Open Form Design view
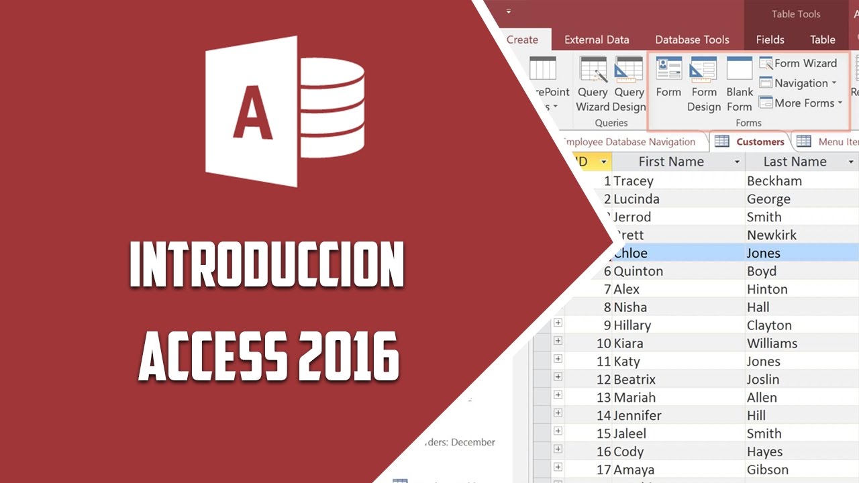Screen dimensions: 859x483 tap(703, 84)
